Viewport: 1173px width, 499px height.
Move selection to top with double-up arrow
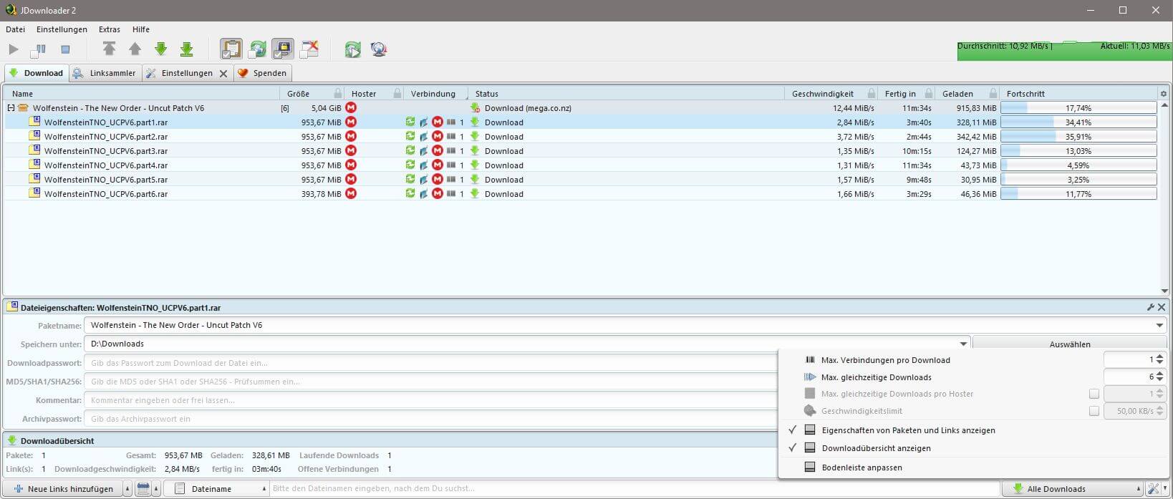point(109,49)
